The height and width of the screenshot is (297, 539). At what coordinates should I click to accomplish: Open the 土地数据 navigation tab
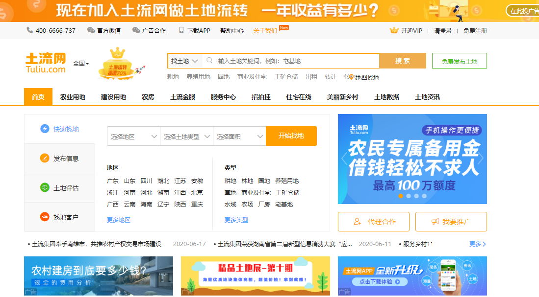pos(386,97)
